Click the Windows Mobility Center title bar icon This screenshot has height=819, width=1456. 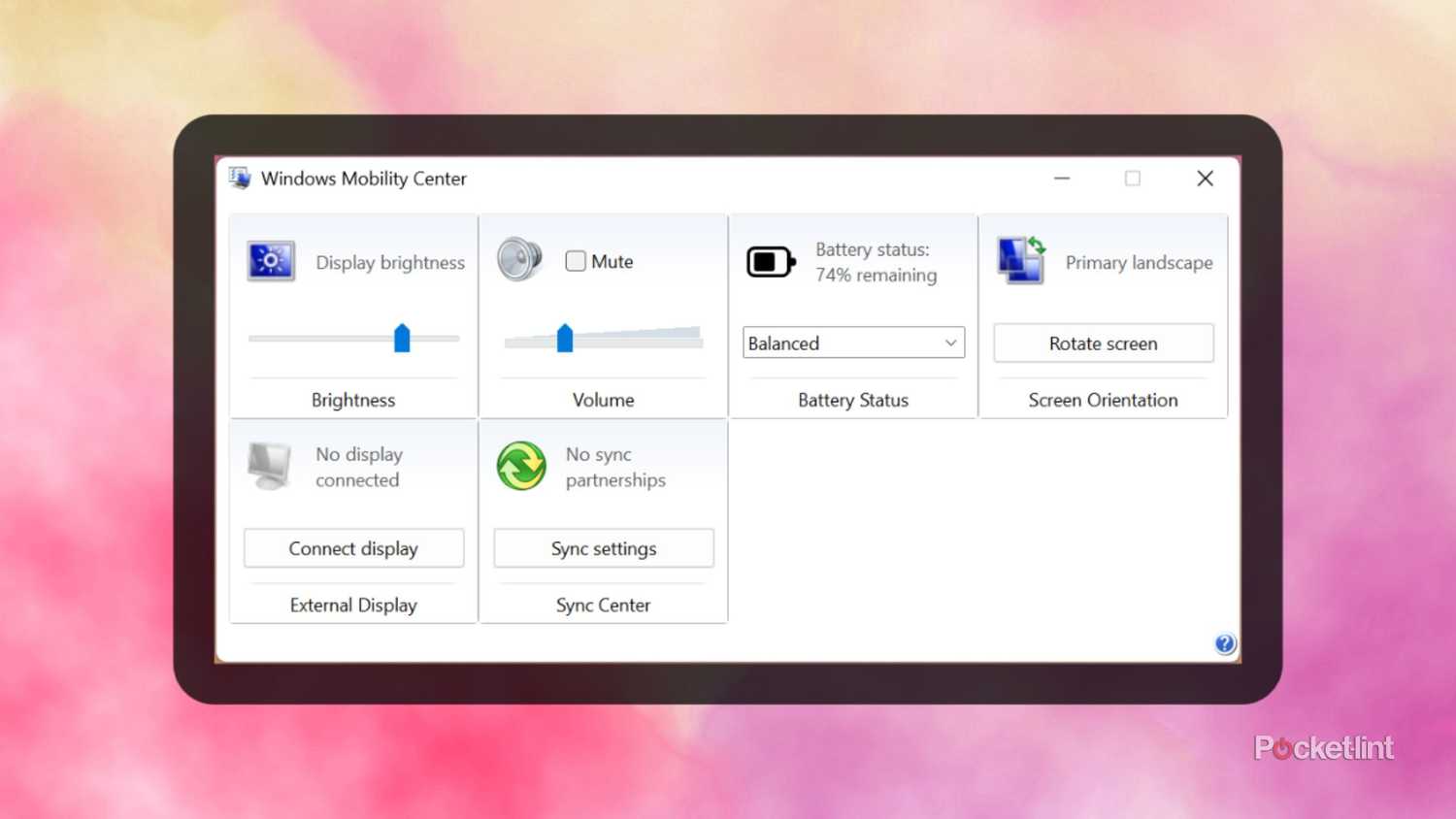239,178
